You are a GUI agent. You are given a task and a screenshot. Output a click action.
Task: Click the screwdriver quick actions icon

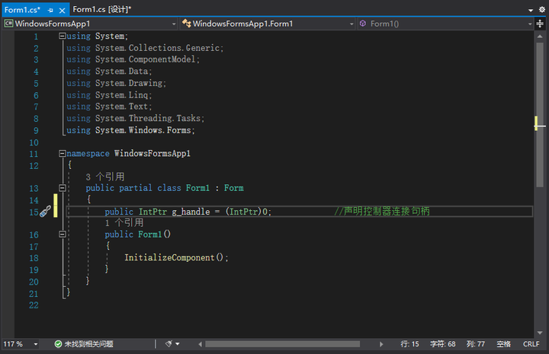click(x=45, y=212)
